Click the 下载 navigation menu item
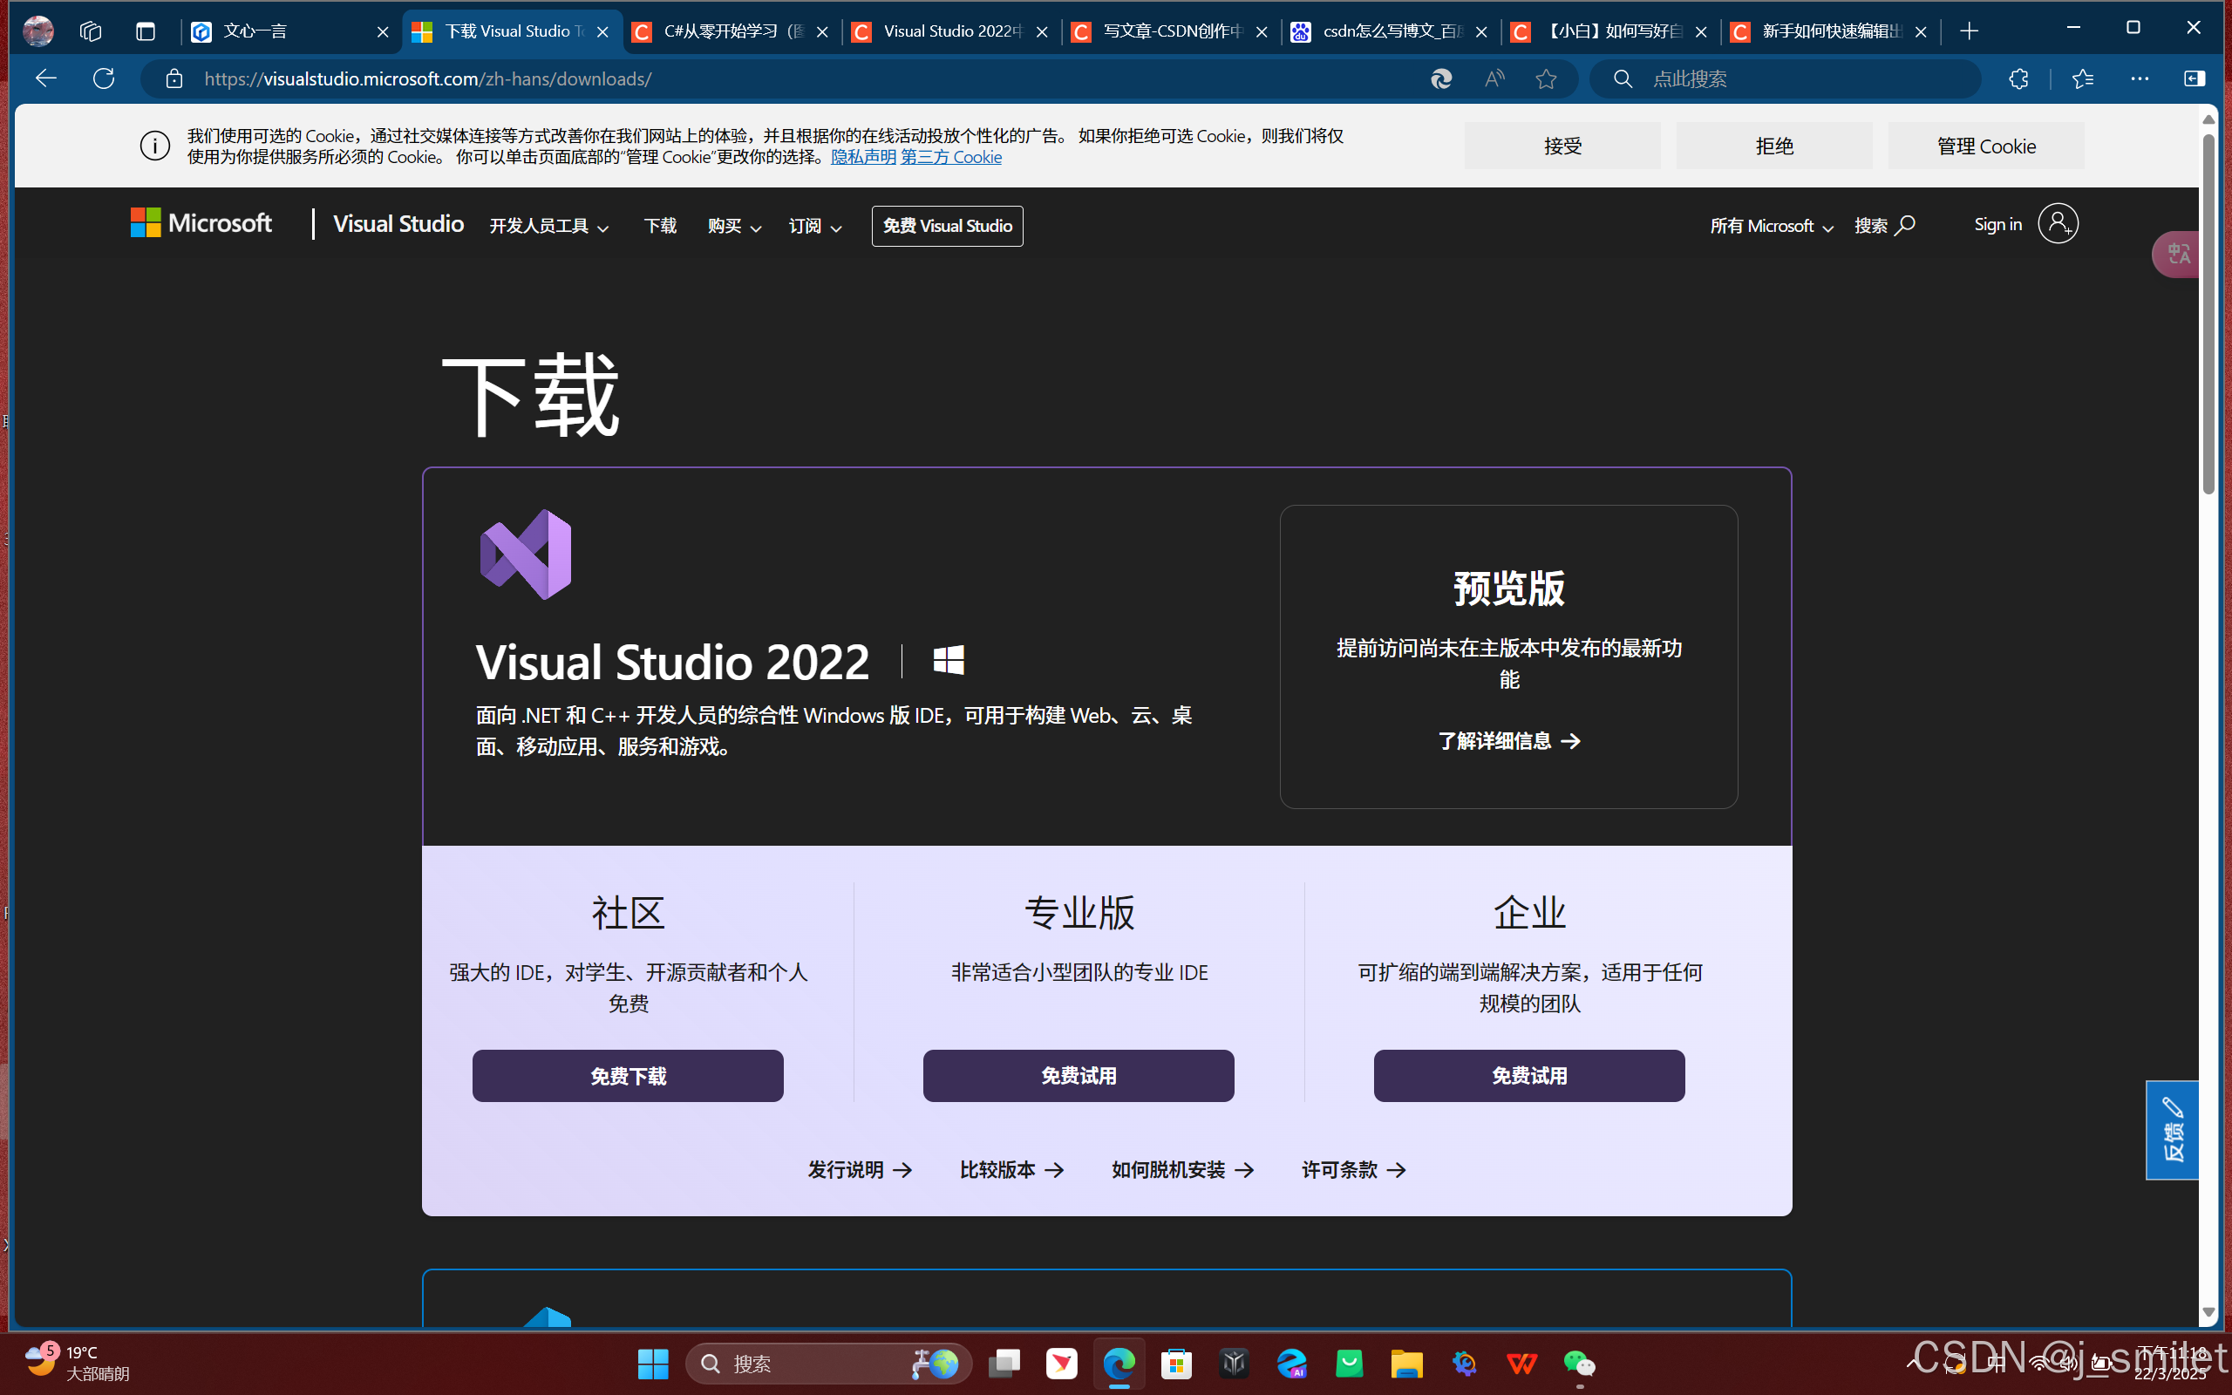The height and width of the screenshot is (1395, 2232). pos(659,226)
